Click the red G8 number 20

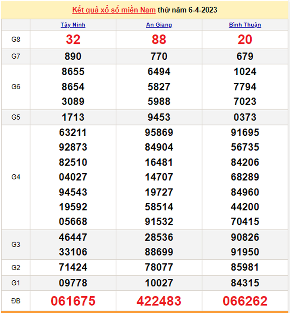point(245,40)
